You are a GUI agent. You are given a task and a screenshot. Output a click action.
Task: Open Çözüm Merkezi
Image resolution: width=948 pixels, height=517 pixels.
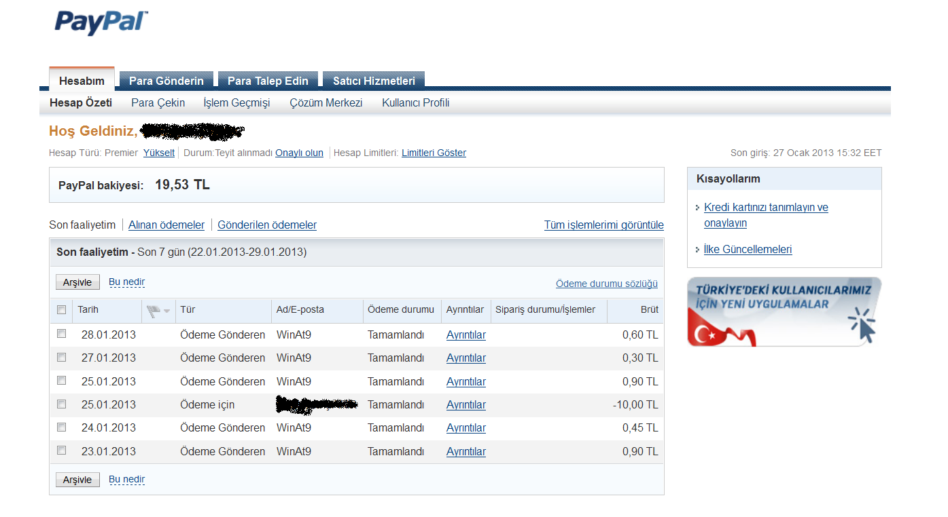(326, 103)
